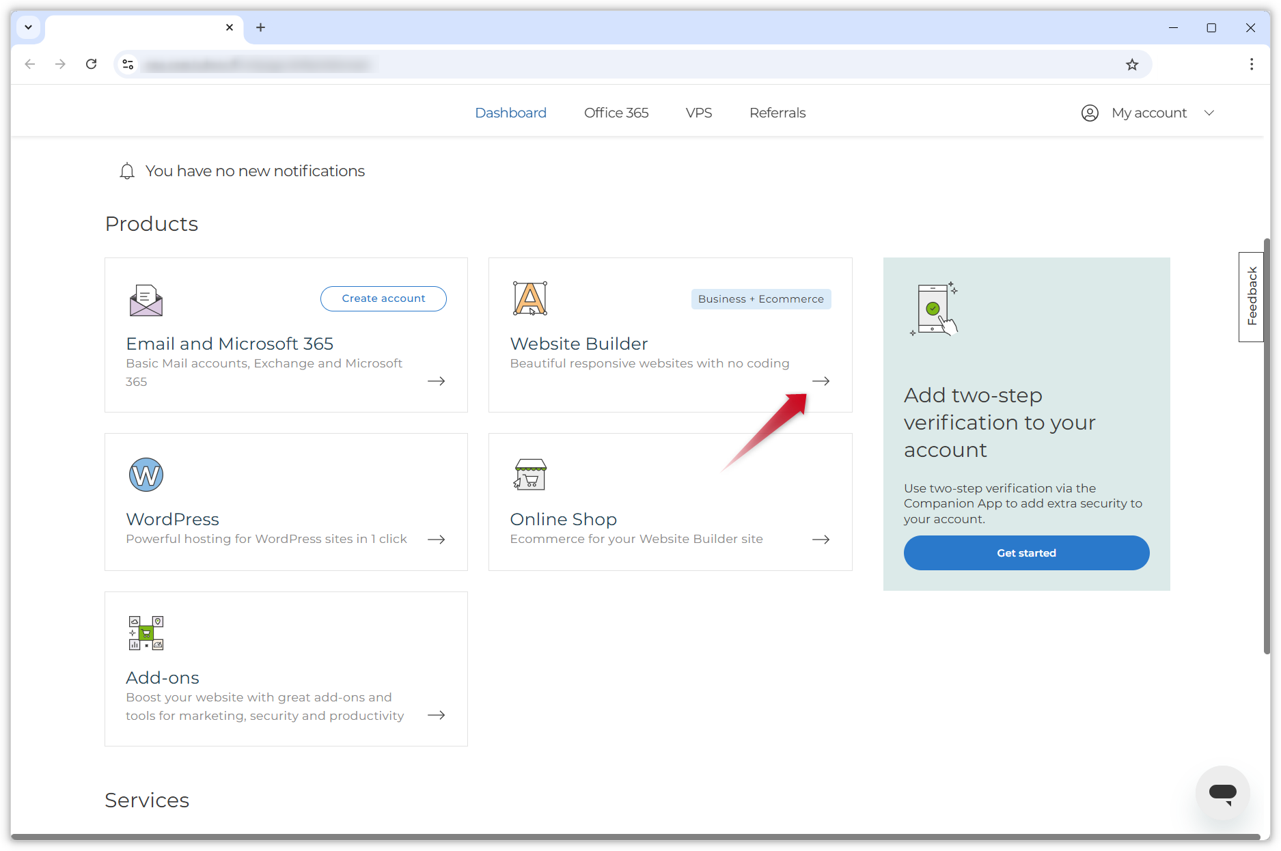The image size is (1281, 851).
Task: Click the Online Shop storefront icon
Action: (x=530, y=474)
